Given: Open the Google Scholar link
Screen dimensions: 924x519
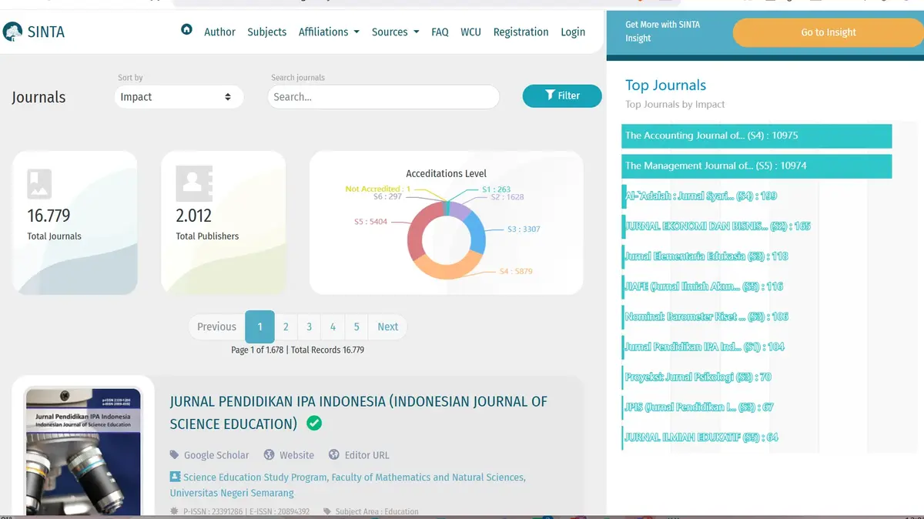Looking at the screenshot, I should coord(216,455).
